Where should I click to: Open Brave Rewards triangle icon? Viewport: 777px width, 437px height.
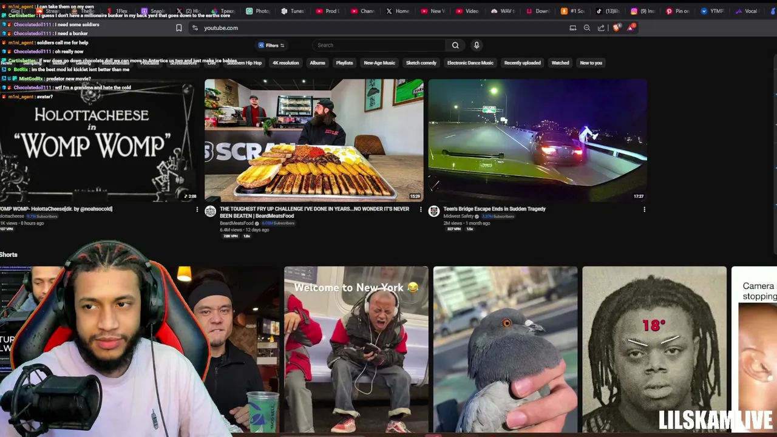click(x=631, y=27)
